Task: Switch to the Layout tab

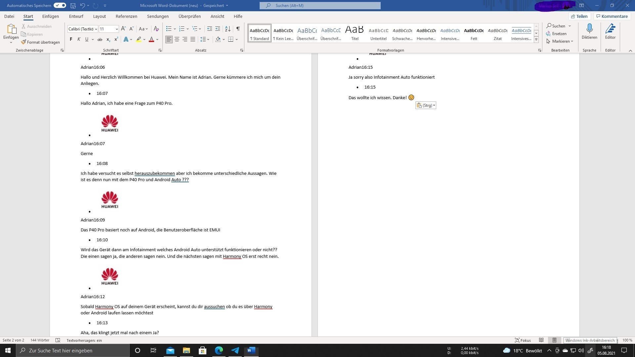Action: pos(100,16)
